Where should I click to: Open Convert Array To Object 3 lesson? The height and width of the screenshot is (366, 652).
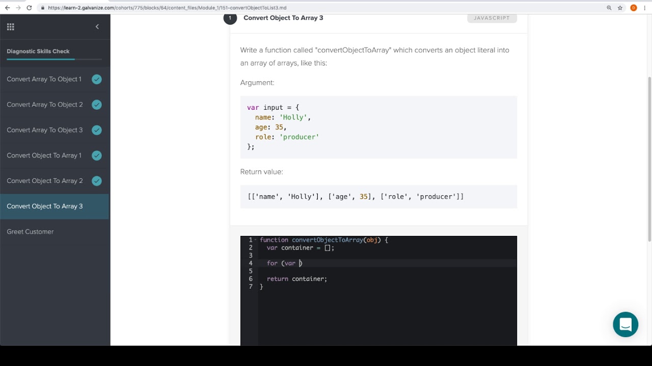pos(55,130)
